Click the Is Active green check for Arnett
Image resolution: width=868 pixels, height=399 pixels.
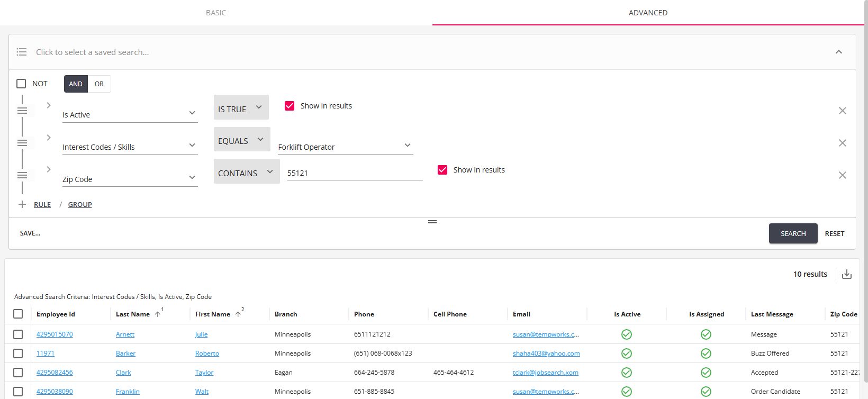pos(627,334)
